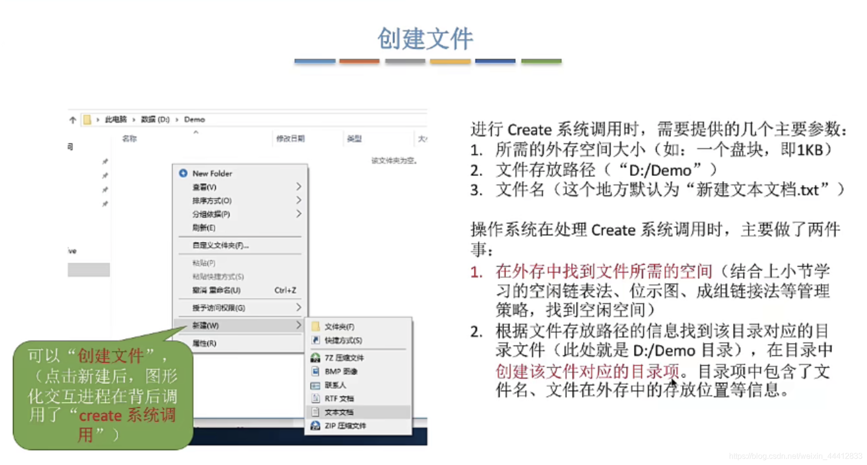867x465 pixels.
Task: Click the Ctrl+Z shortcut text
Action: point(285,290)
